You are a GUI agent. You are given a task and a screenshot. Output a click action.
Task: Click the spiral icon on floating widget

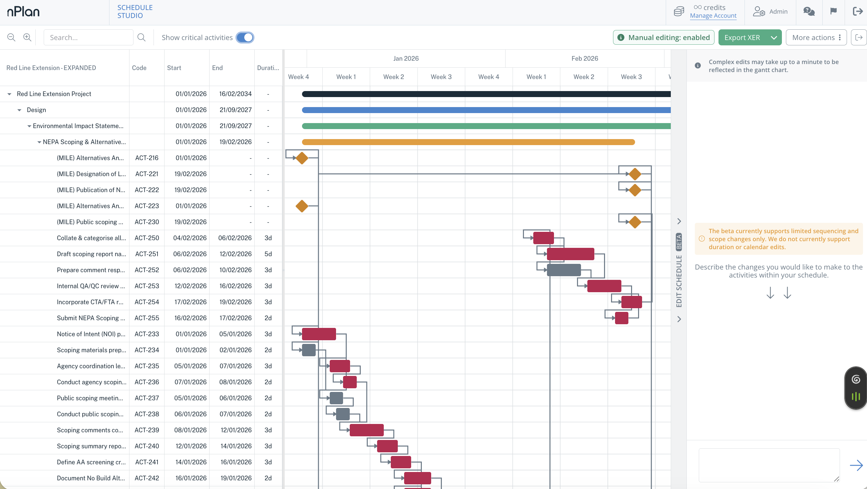point(856,380)
